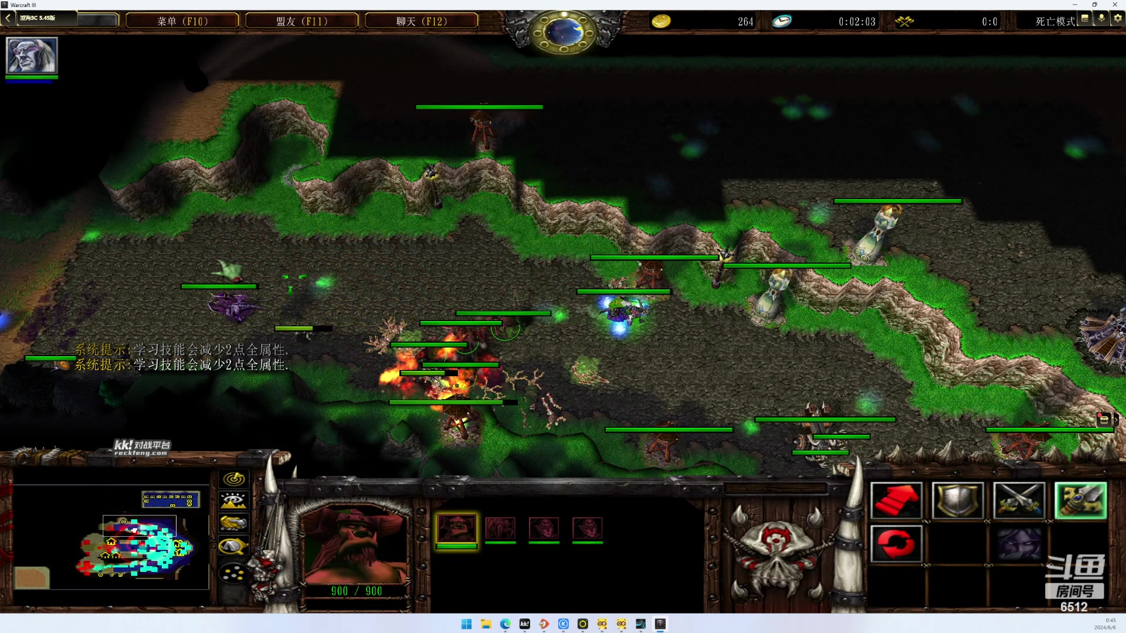Click the 死亡模式 mode label
The image size is (1126, 633).
pyautogui.click(x=1055, y=21)
